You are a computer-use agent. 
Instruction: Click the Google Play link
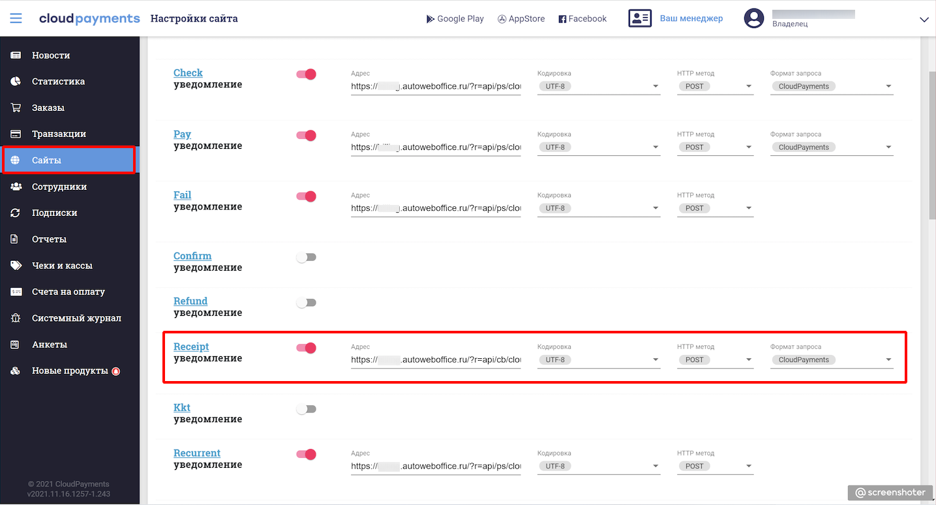[455, 19]
